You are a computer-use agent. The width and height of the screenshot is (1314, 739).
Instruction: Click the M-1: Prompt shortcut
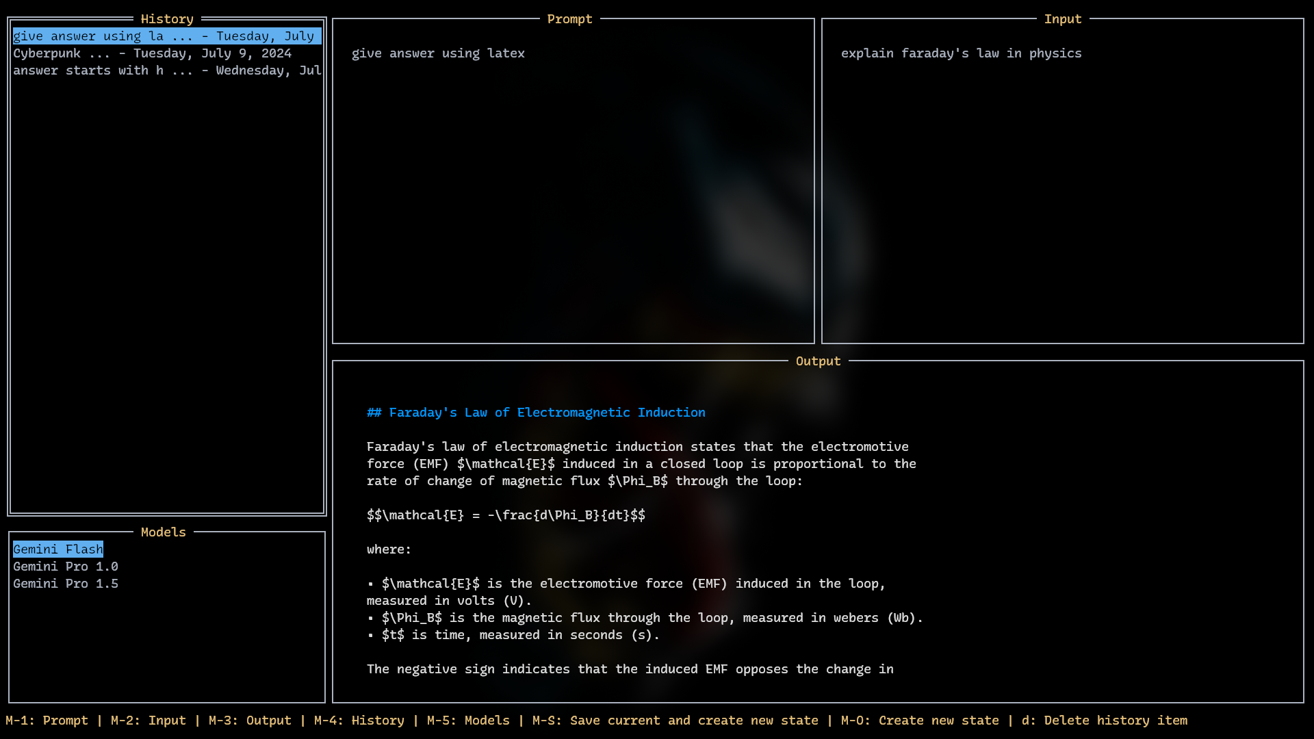tap(47, 721)
